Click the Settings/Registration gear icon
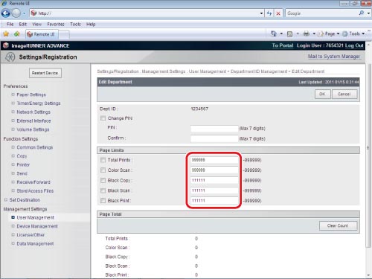 [x=10, y=57]
